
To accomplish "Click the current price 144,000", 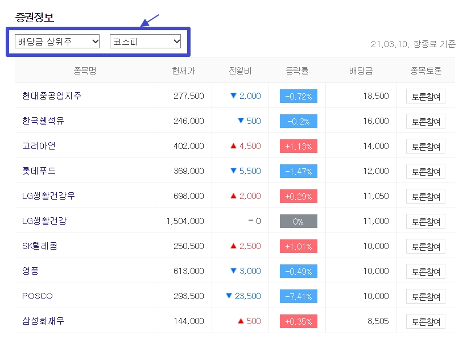I will coord(189,321).
